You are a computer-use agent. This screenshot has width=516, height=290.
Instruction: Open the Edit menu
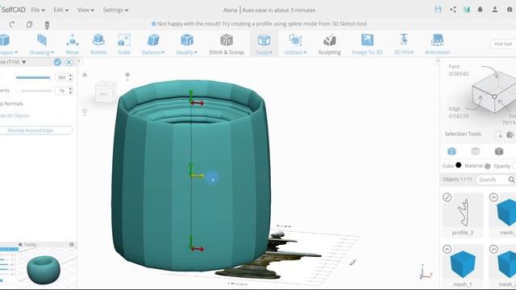(61, 10)
